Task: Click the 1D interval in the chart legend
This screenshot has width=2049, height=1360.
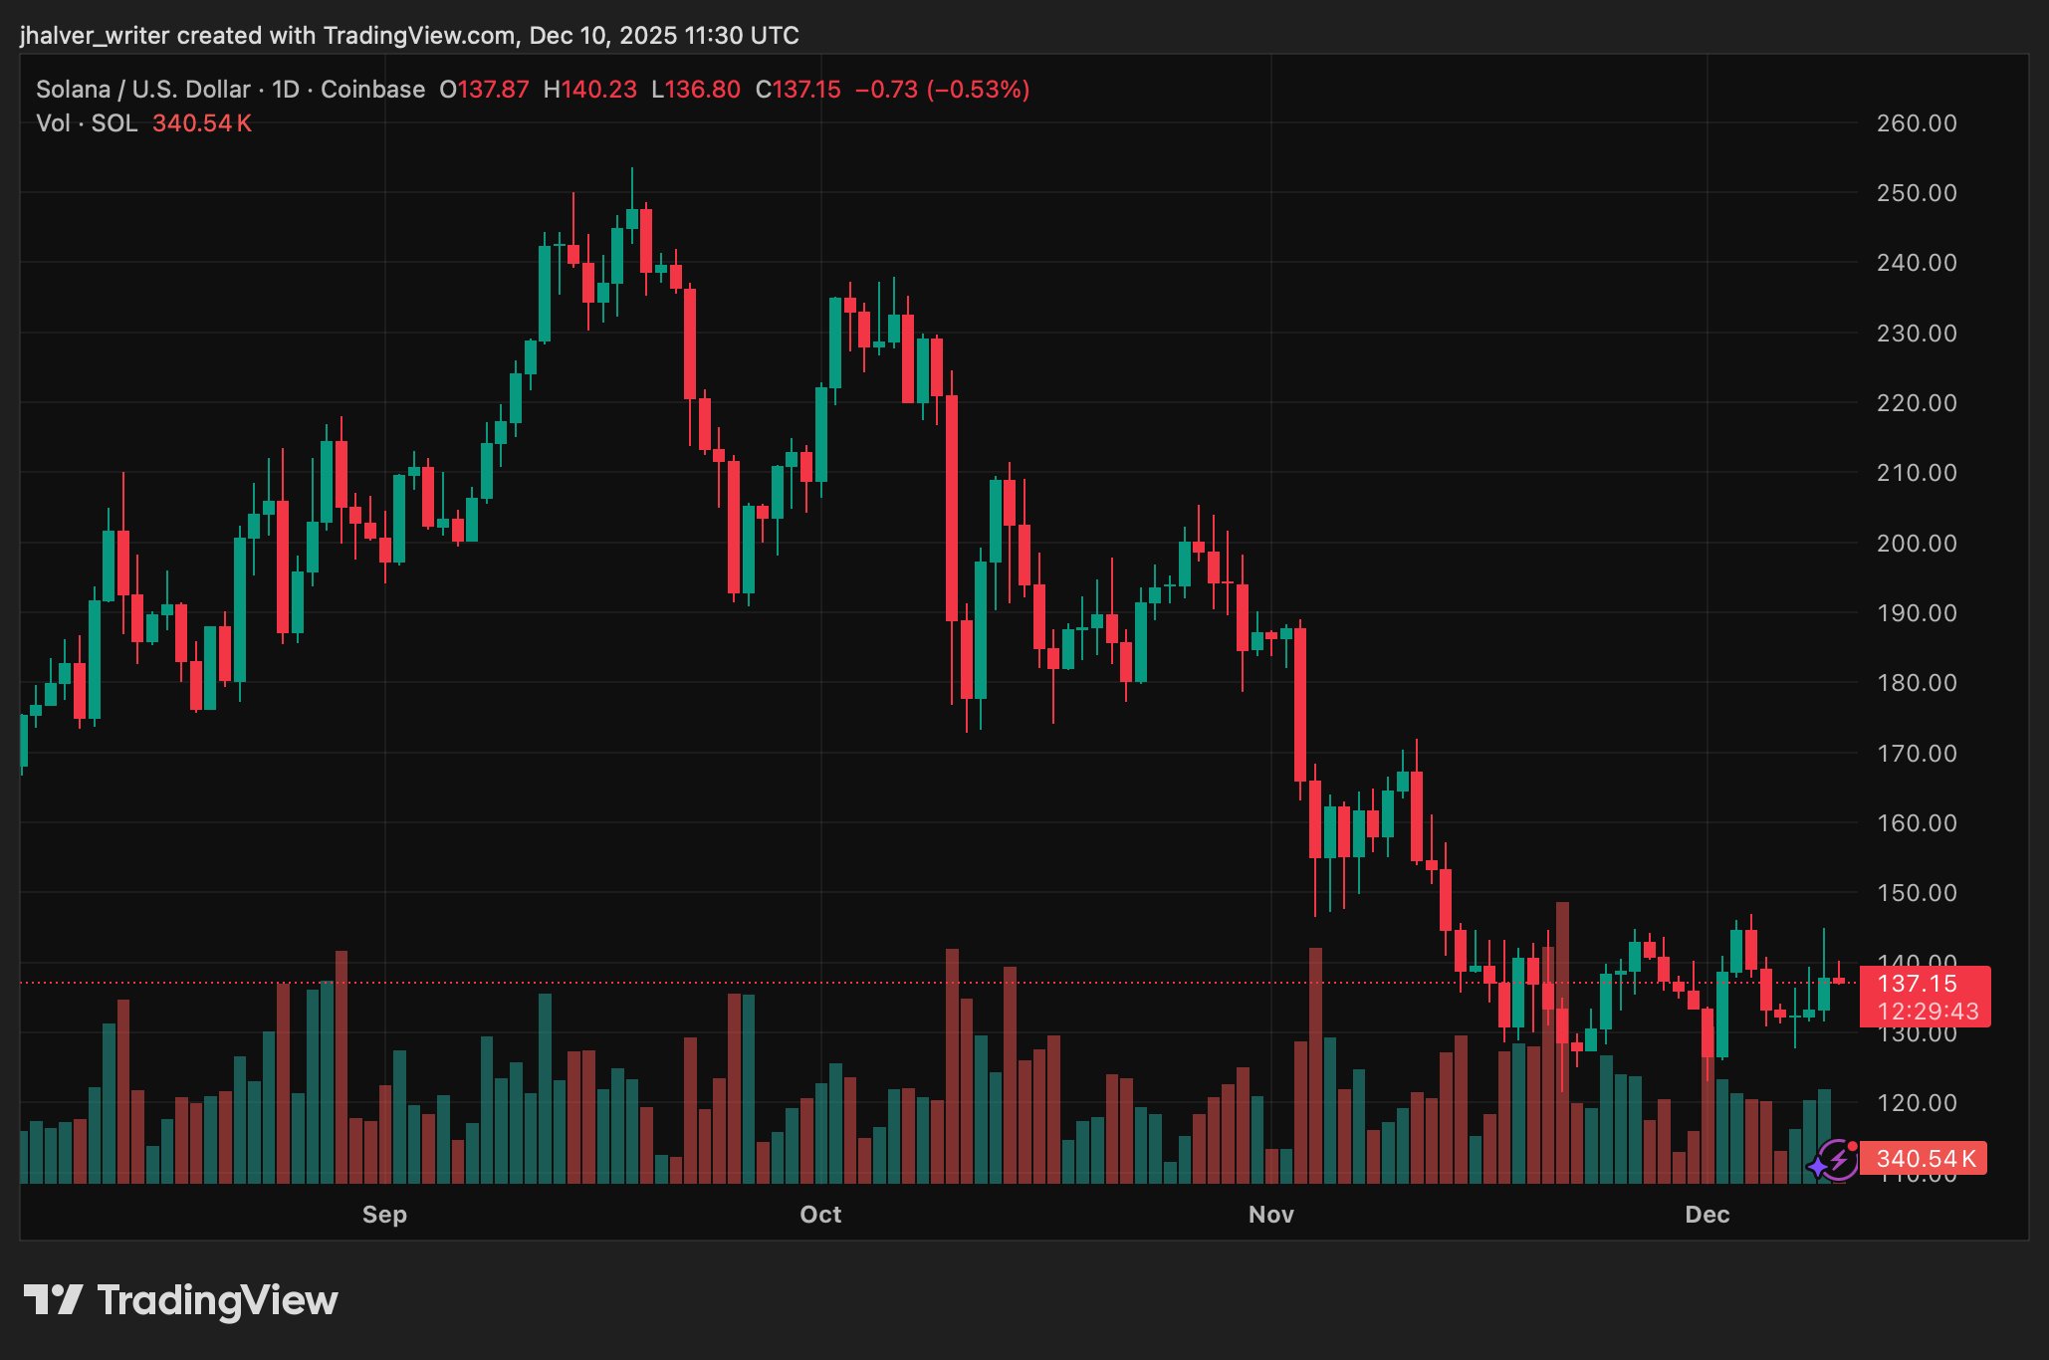Action: (x=286, y=90)
